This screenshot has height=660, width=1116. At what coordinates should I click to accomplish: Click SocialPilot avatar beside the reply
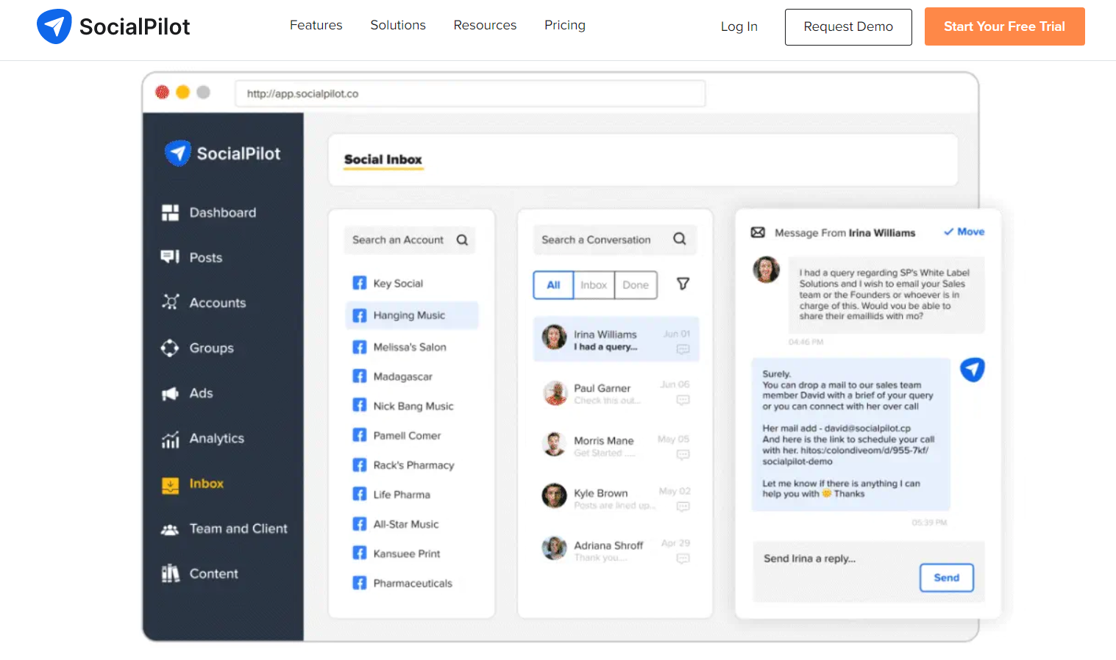(x=972, y=369)
